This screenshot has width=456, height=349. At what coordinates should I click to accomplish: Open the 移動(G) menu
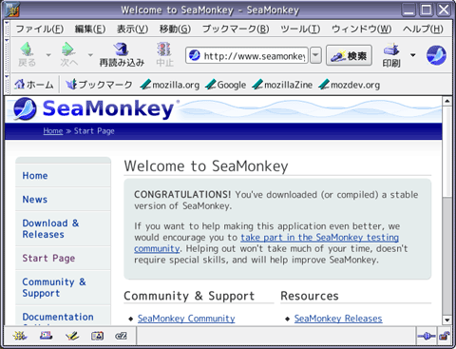point(175,29)
